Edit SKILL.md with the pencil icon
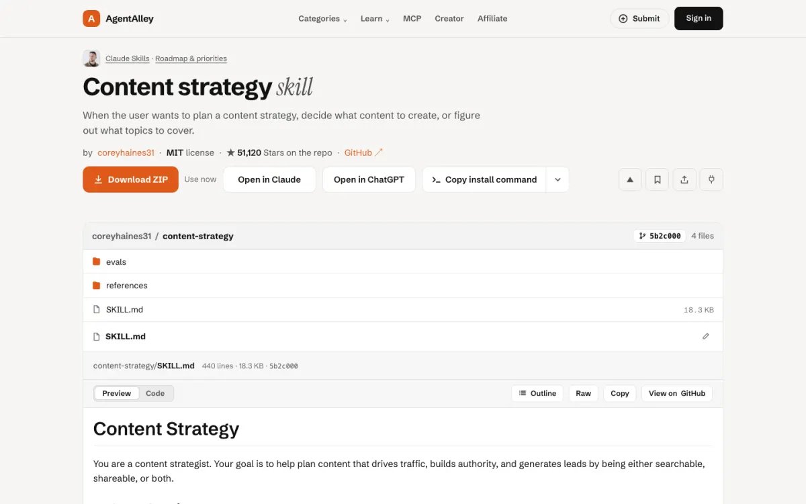Image resolution: width=806 pixels, height=504 pixels. 705,336
